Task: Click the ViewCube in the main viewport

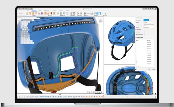Action: coord(100,20)
